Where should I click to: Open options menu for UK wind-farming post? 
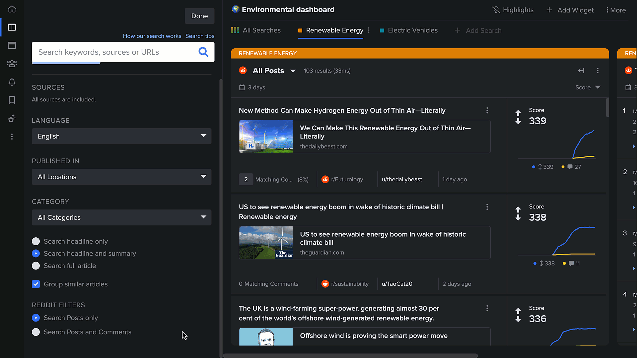487,308
